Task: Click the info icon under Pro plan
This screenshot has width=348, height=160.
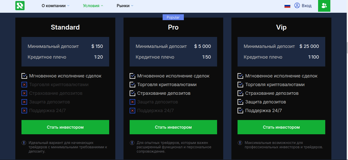Action: pos(132,143)
